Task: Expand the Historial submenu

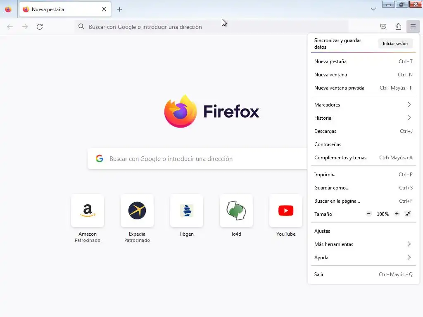Action: pos(363,118)
